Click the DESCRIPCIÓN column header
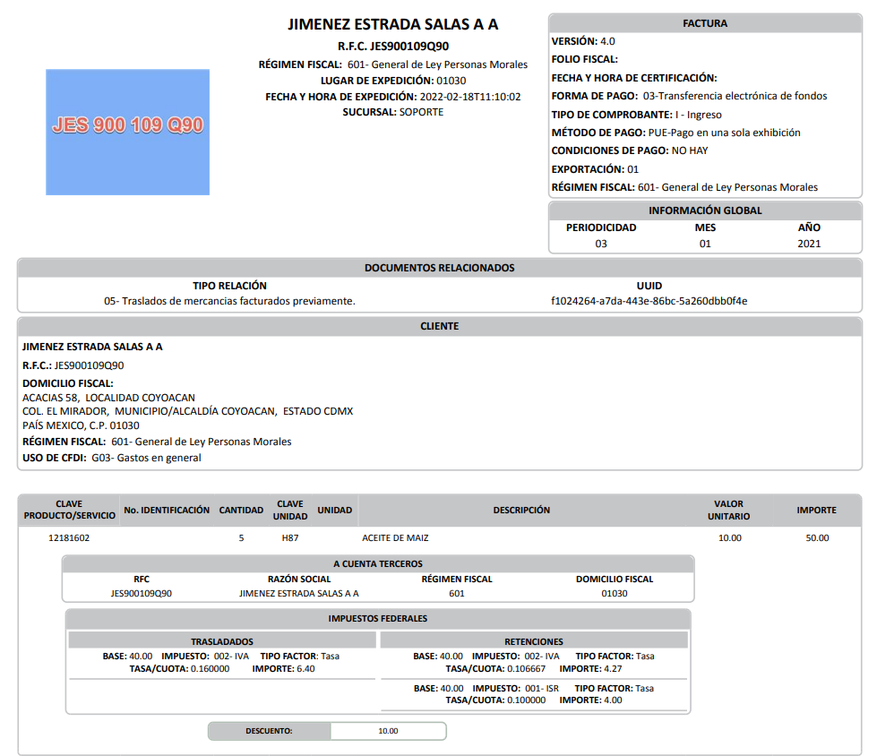Image resolution: width=877 pixels, height=756 pixels. (521, 510)
